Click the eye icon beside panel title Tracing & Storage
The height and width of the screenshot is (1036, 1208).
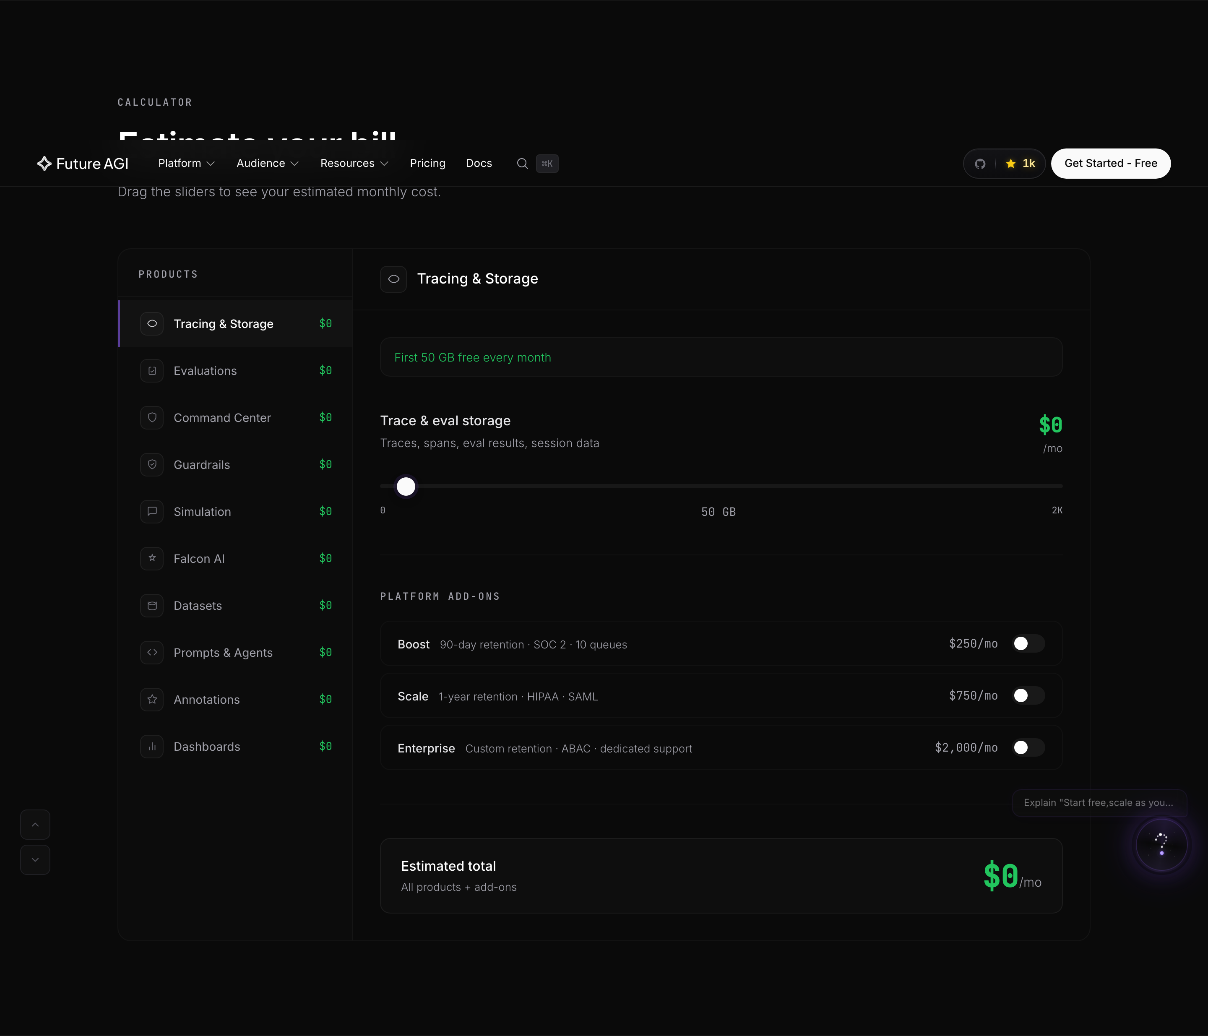393,279
